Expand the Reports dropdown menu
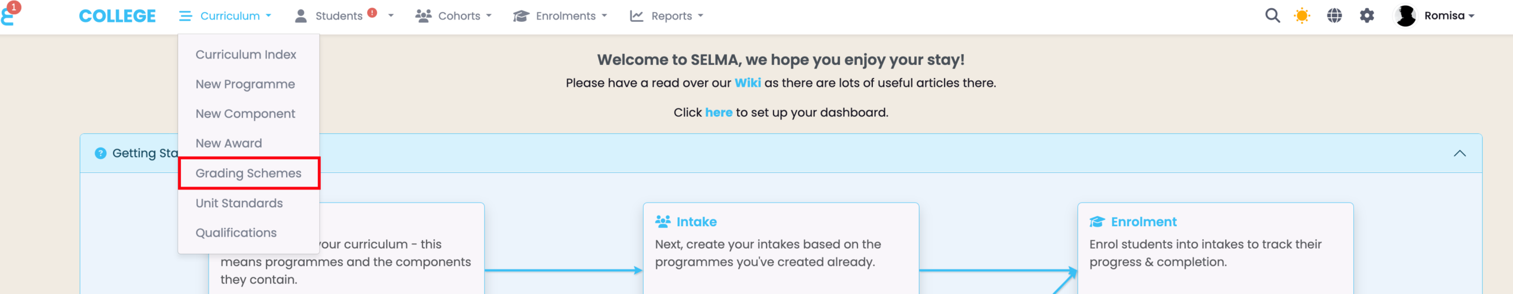Image resolution: width=1513 pixels, height=294 pixels. coord(667,16)
